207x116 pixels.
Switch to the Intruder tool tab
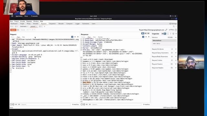[36, 24]
